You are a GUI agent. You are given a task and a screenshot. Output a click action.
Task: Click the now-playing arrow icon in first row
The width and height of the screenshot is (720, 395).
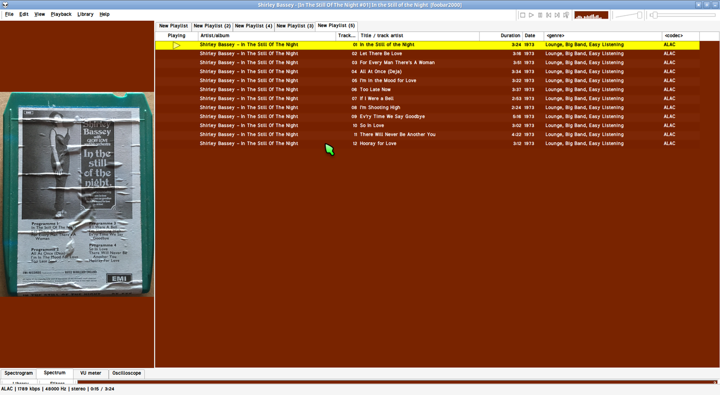177,45
